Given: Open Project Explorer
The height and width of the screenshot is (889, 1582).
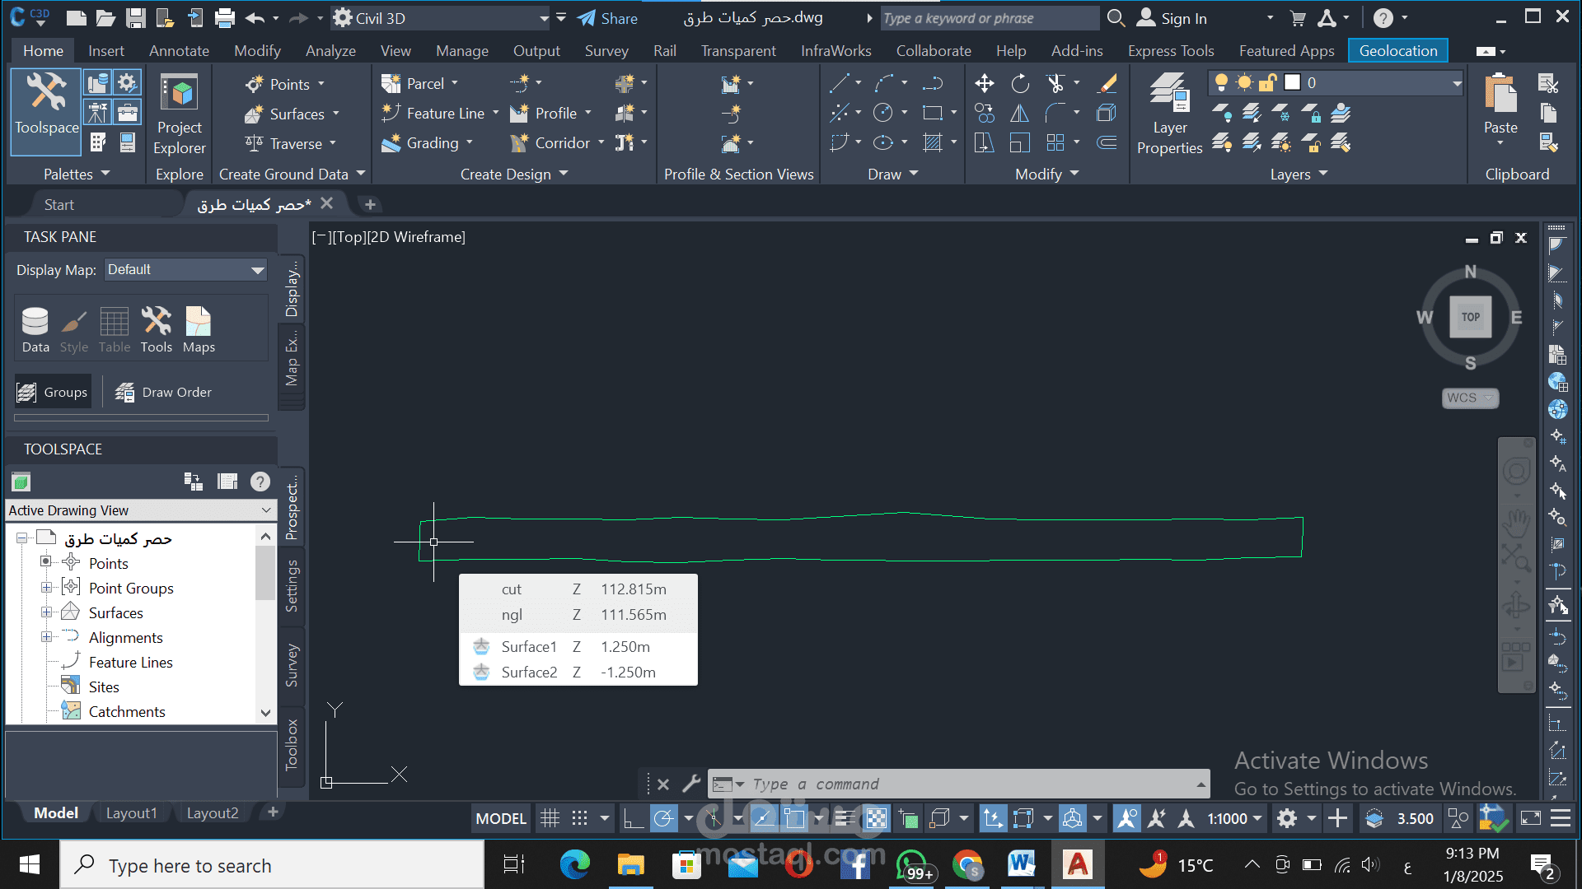Looking at the screenshot, I should click(x=180, y=114).
